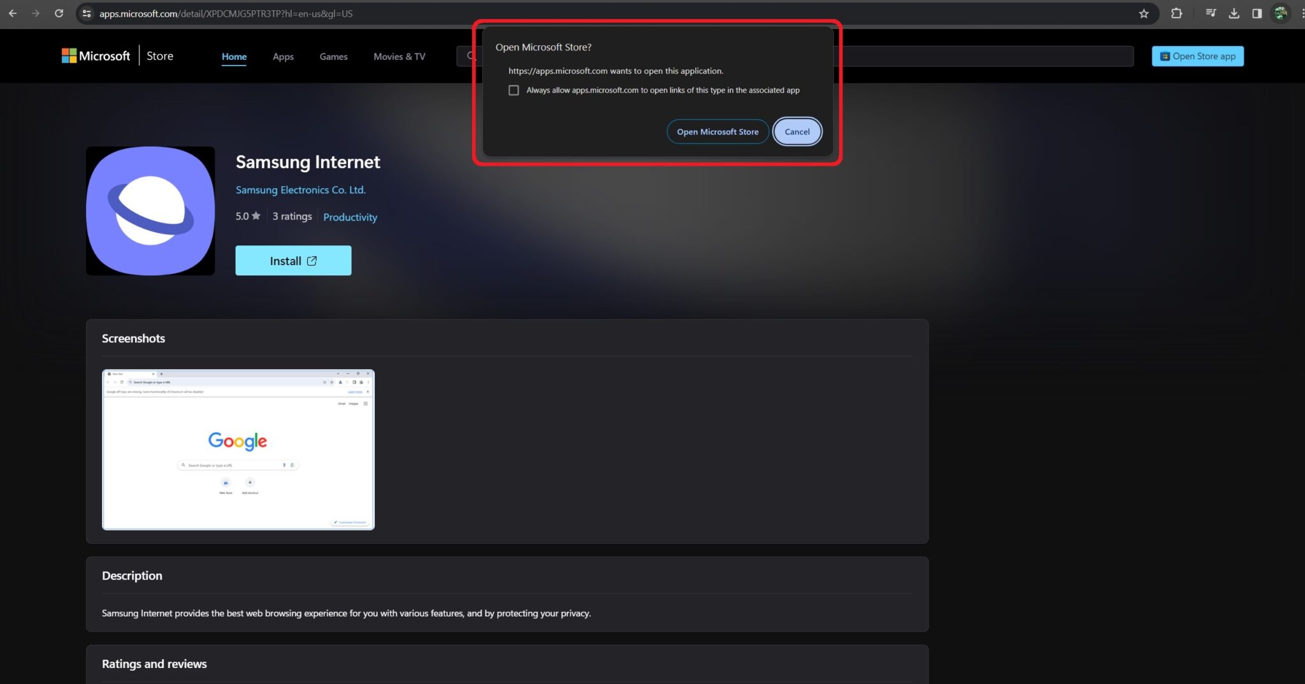The image size is (1305, 684).
Task: Click the site information icon in address bar
Action: (x=86, y=13)
